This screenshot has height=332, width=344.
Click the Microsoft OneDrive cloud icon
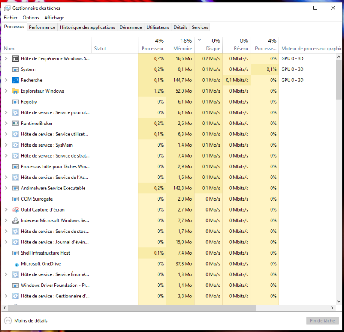coord(15,264)
